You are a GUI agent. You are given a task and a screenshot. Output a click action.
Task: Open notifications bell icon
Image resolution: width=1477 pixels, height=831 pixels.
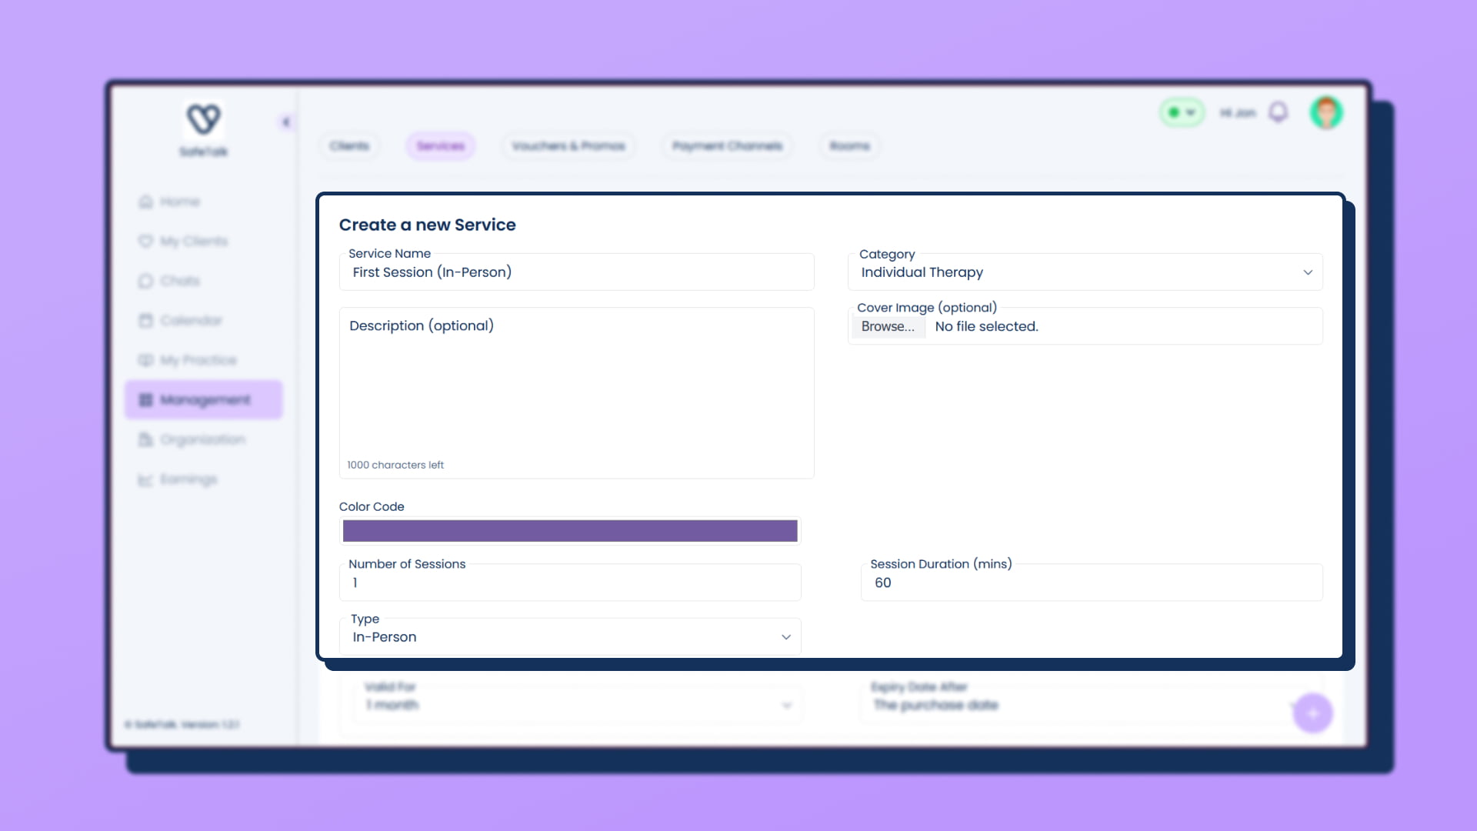point(1278,112)
